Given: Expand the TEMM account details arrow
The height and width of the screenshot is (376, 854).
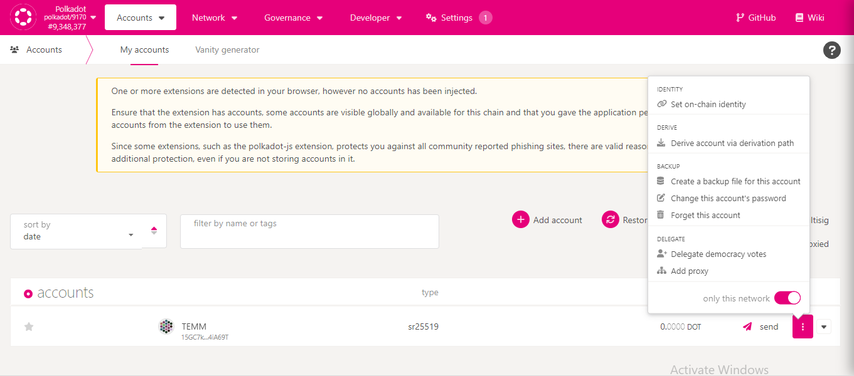Looking at the screenshot, I should (x=824, y=326).
